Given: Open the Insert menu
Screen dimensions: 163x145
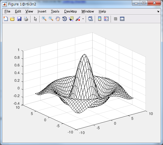Looking at the screenshot, I should click(42, 11).
